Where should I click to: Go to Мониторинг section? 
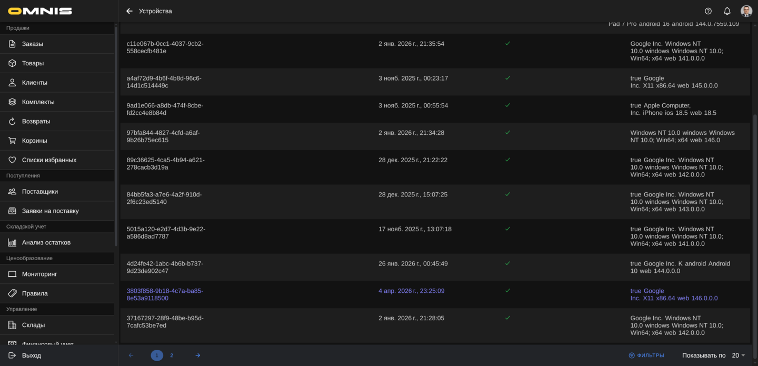(x=39, y=274)
